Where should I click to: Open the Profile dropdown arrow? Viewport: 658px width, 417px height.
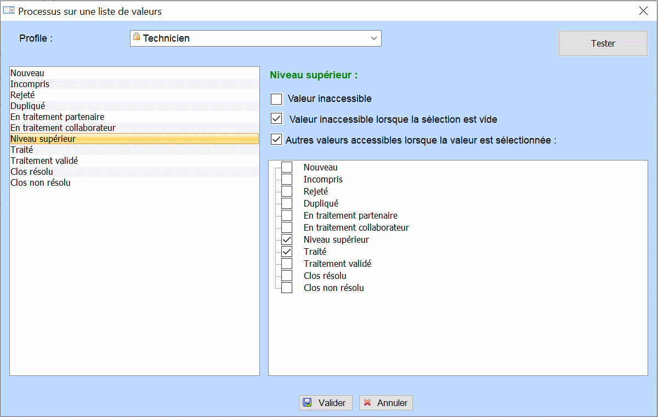[374, 38]
